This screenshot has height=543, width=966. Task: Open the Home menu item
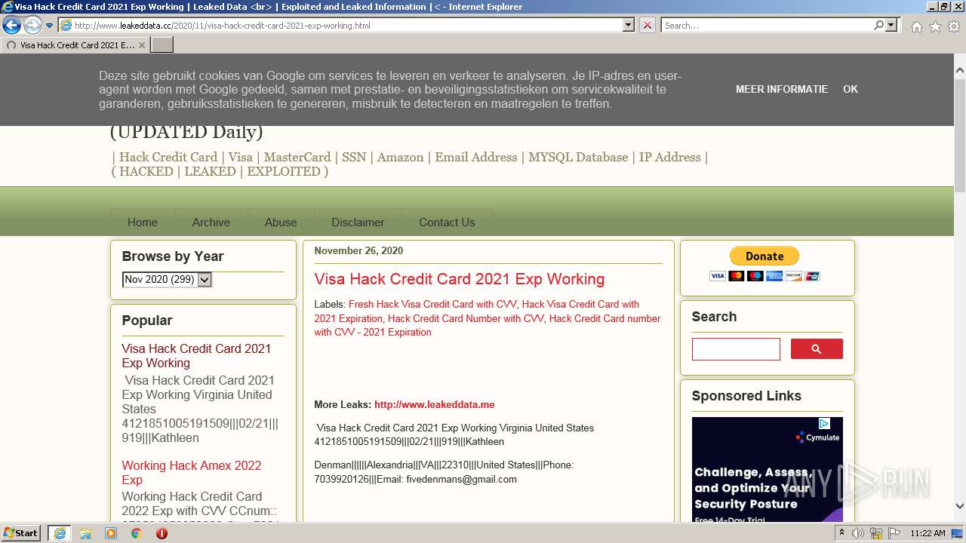(x=143, y=222)
